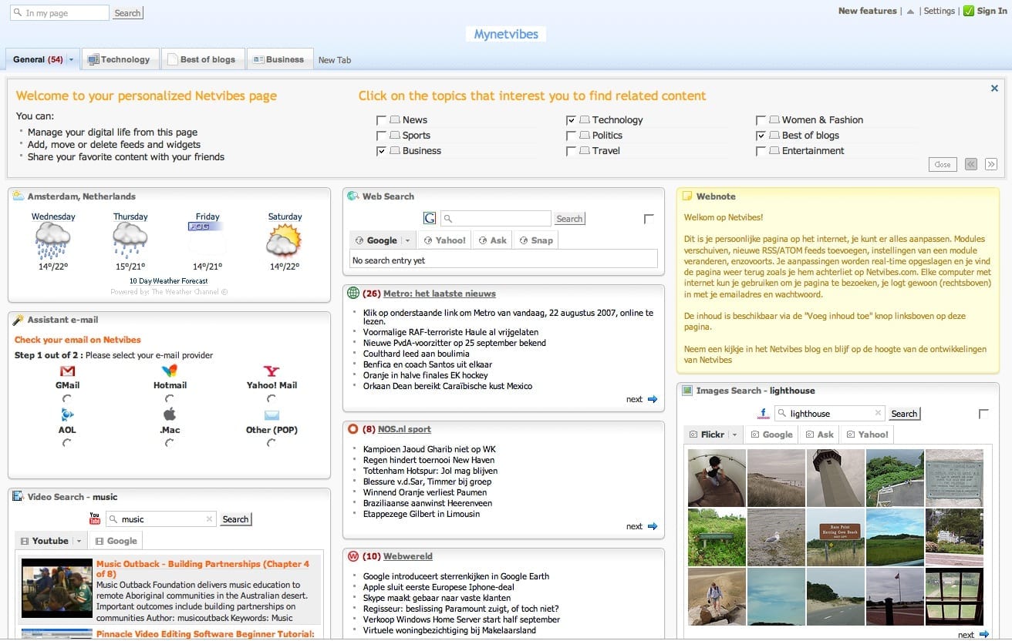Click the Search button for web search
The height and width of the screenshot is (641, 1012).
pos(569,219)
